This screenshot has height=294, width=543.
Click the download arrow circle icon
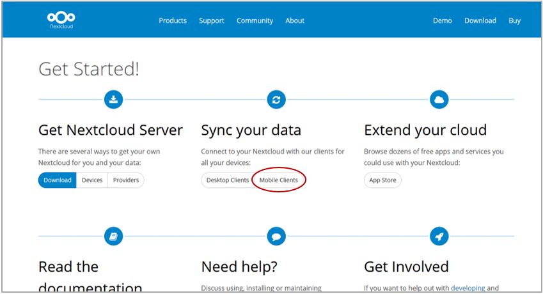click(114, 100)
